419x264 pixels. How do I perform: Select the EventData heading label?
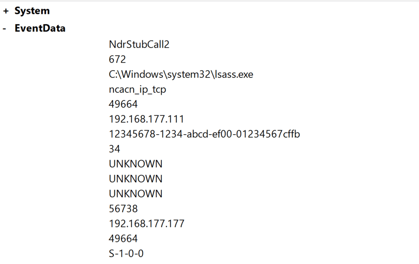tap(40, 28)
